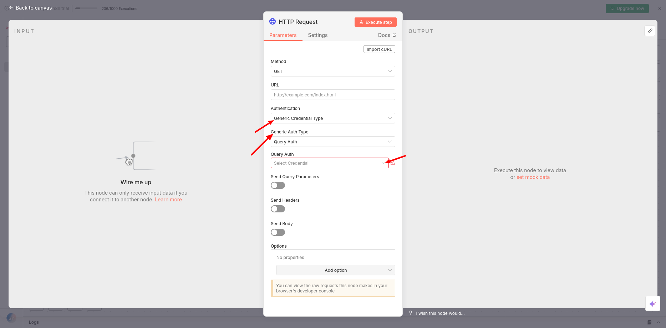Close the trial banner with the X
The width and height of the screenshot is (666, 328).
click(x=659, y=9)
